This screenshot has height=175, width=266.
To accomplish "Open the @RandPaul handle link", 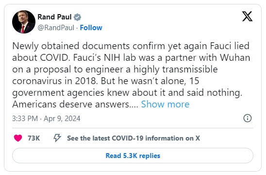I will [x=56, y=28].
